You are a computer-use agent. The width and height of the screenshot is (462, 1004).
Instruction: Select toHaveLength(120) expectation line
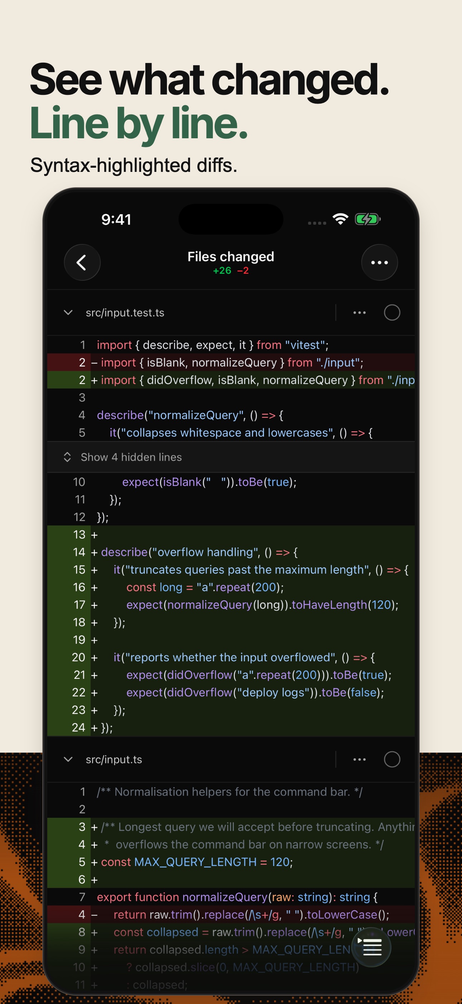point(231,605)
